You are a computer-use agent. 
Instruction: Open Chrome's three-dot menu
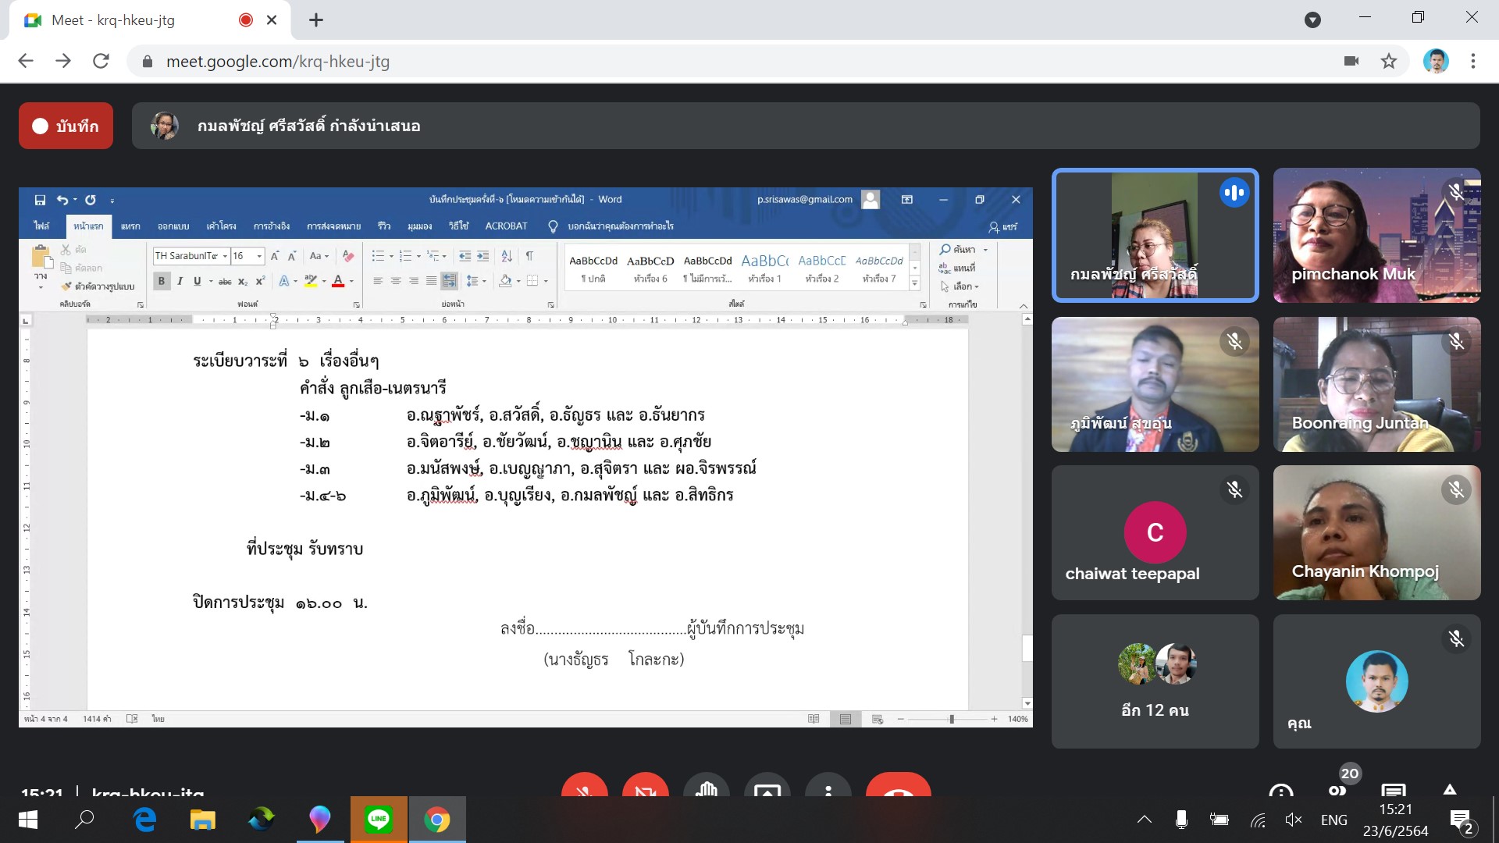(1473, 61)
